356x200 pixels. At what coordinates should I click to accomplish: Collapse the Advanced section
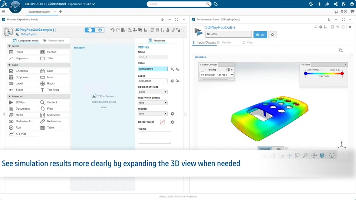click(x=10, y=96)
